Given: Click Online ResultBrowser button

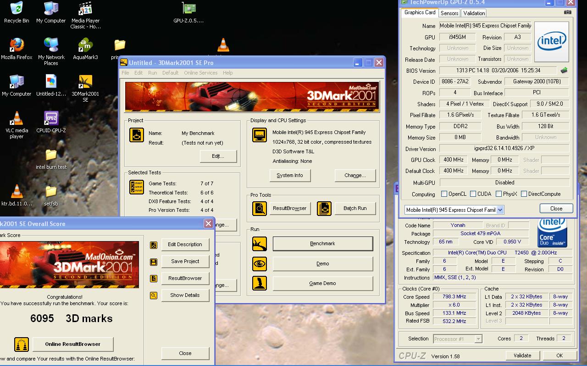Looking at the screenshot, I should coord(72,344).
